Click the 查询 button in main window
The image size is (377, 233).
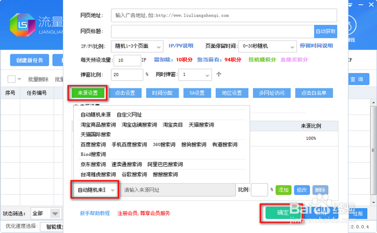coord(357,79)
